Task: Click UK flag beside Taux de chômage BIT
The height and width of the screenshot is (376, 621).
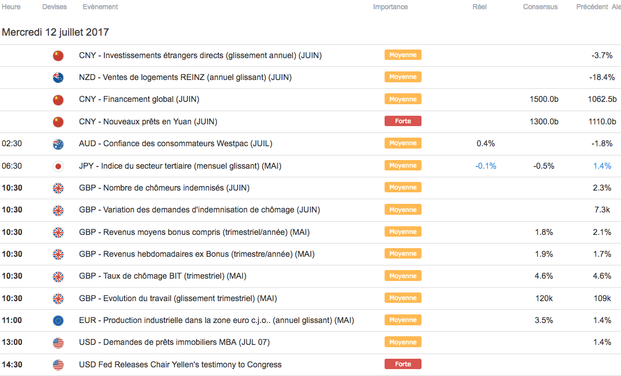Action: point(58,276)
